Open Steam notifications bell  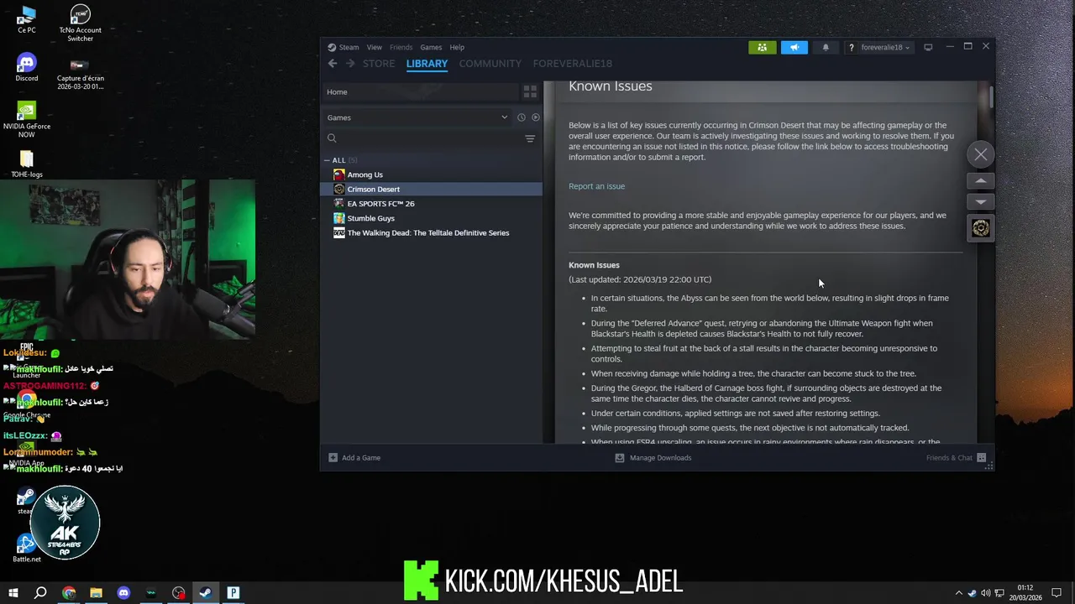pos(826,47)
